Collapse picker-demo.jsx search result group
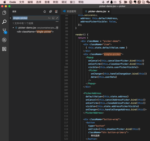Image resolution: width=150 pixels, height=141 pixels. (13, 28)
